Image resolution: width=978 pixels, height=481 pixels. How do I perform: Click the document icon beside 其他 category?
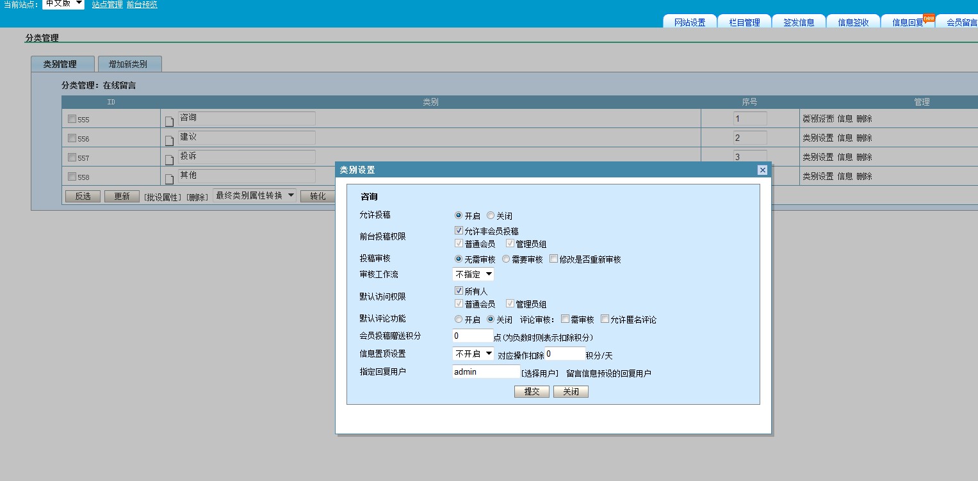point(170,179)
